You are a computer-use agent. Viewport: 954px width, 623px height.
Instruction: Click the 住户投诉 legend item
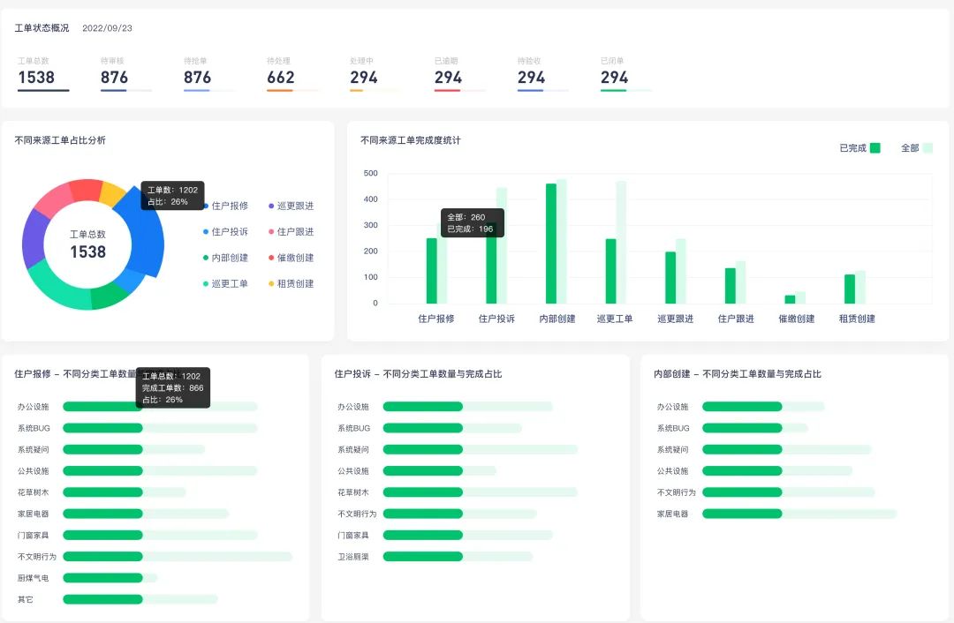coord(225,231)
